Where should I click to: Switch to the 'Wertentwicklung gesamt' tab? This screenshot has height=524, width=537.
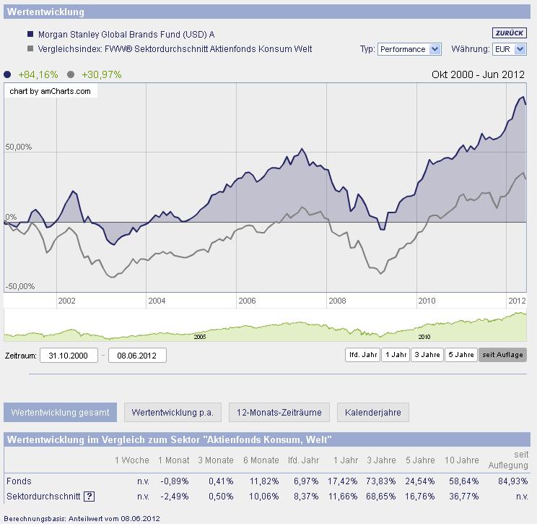pos(60,413)
